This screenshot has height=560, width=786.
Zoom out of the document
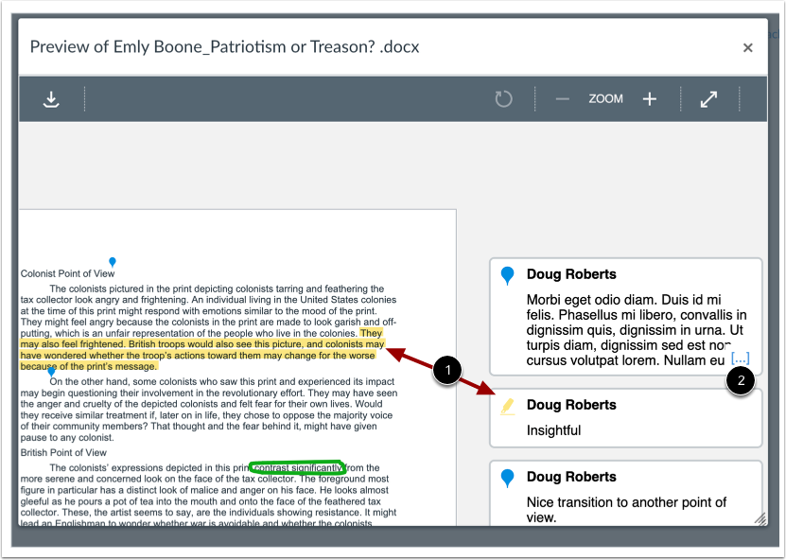[561, 98]
